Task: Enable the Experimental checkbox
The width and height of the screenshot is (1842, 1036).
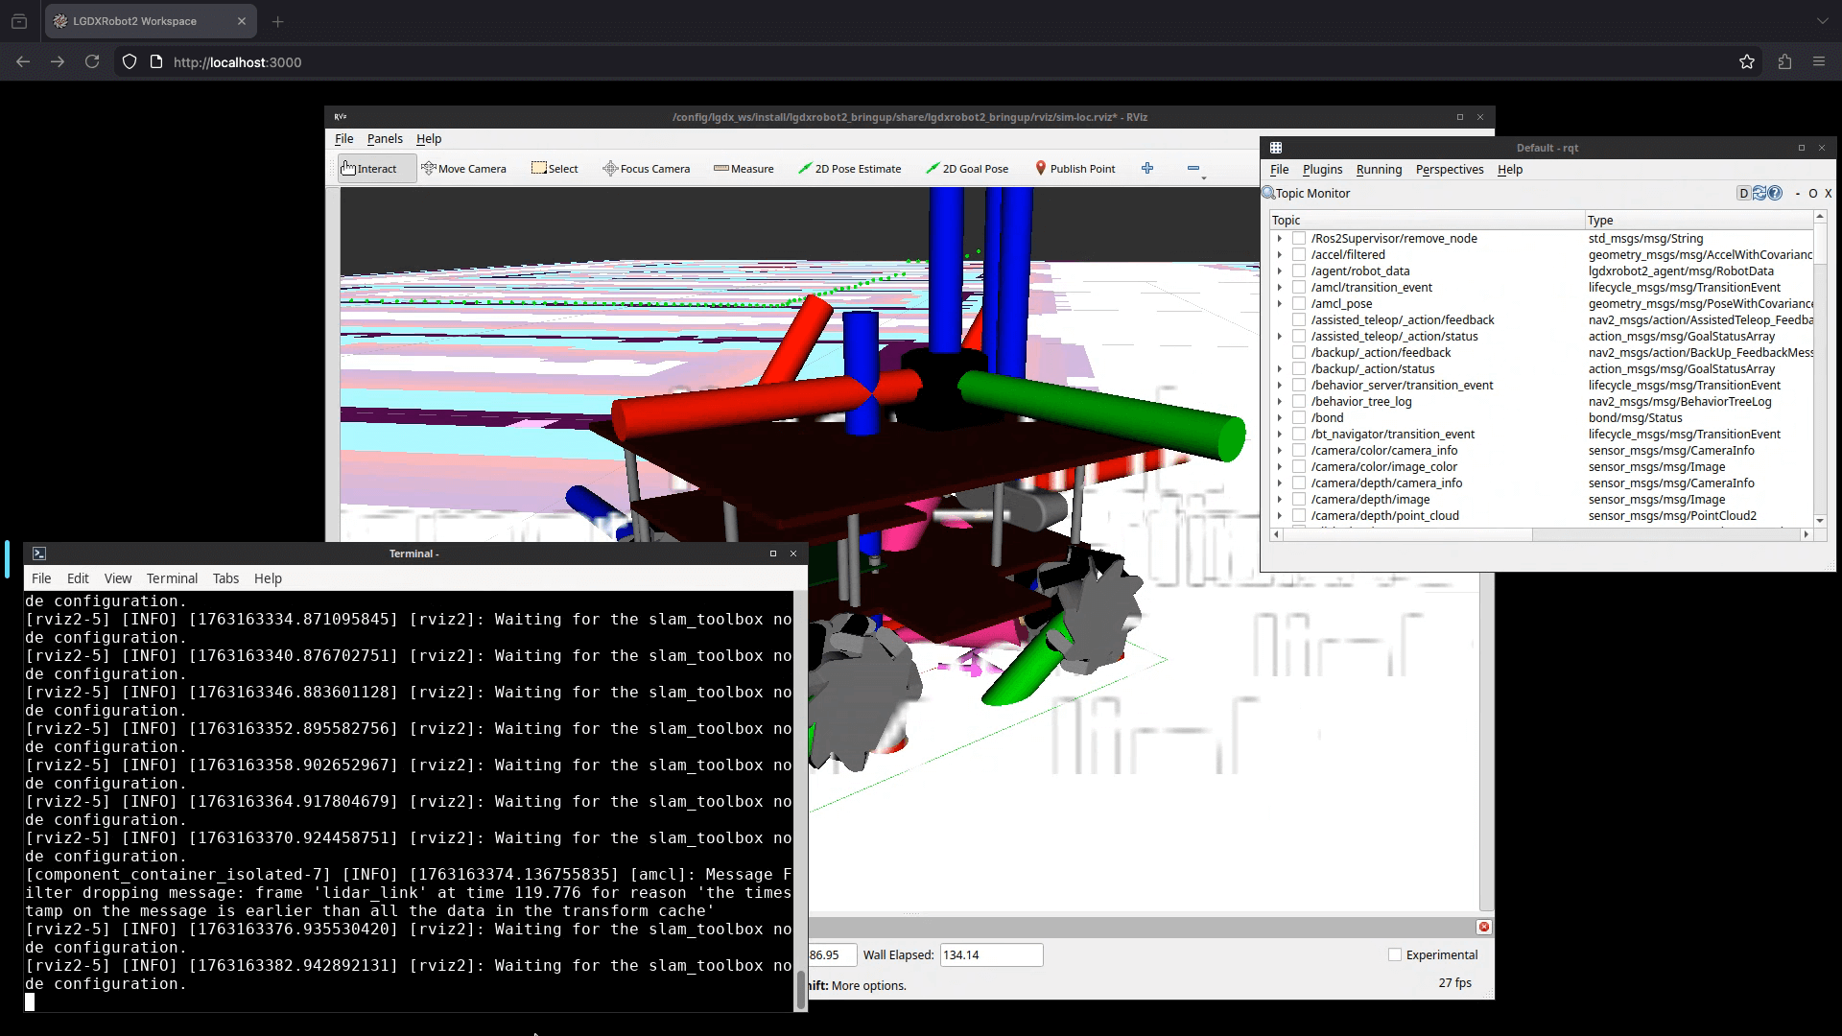Action: coord(1393,954)
